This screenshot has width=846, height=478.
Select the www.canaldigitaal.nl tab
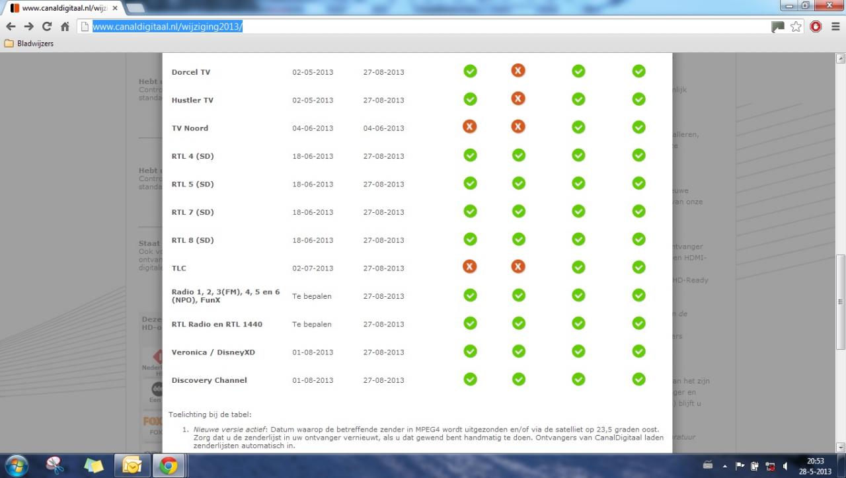64,8
